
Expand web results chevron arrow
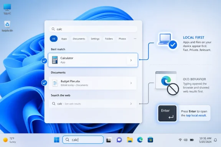131,104
